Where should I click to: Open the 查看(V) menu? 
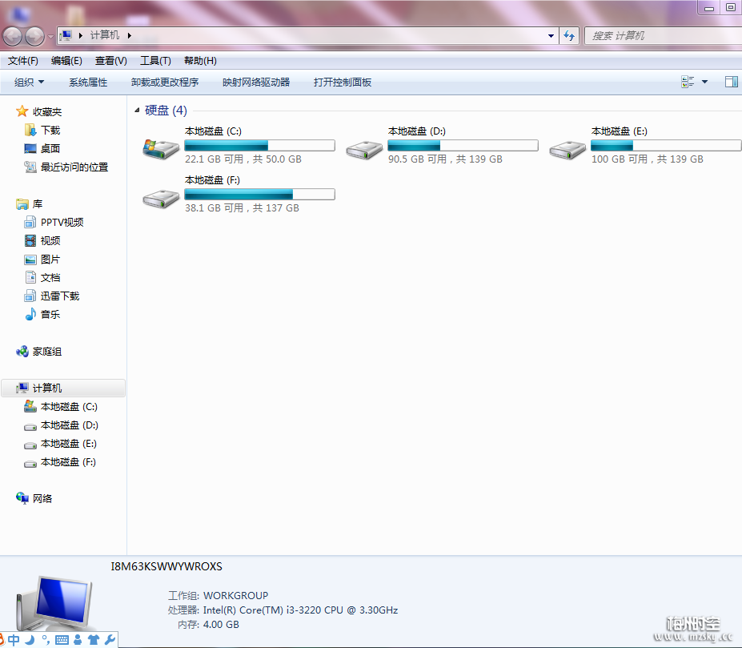coord(110,61)
